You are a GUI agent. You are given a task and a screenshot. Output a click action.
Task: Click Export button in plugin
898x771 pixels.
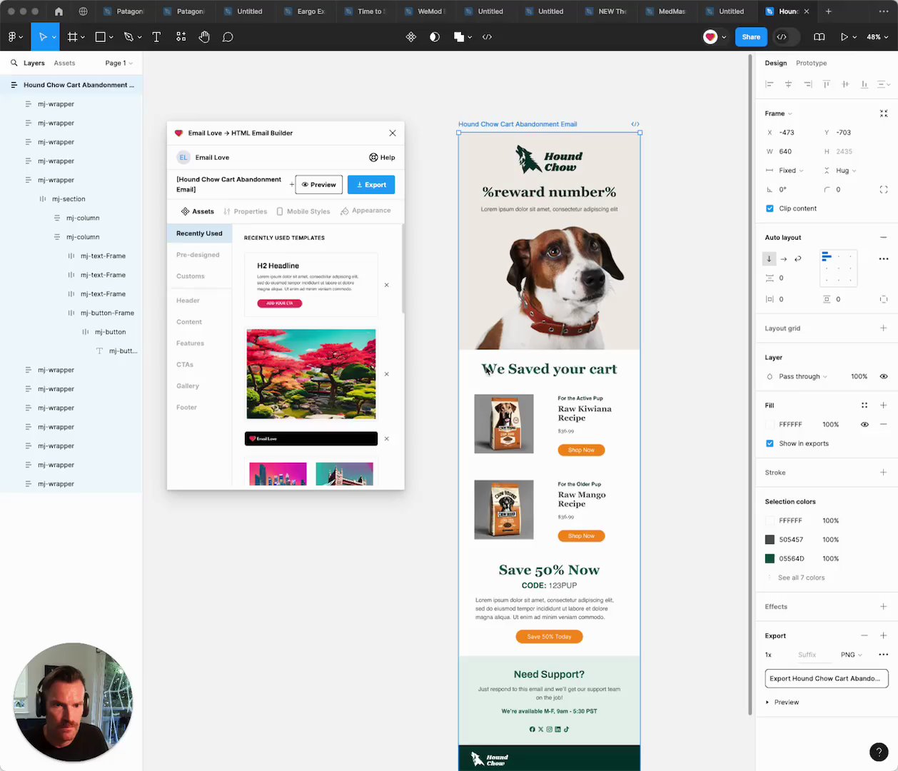click(x=371, y=185)
